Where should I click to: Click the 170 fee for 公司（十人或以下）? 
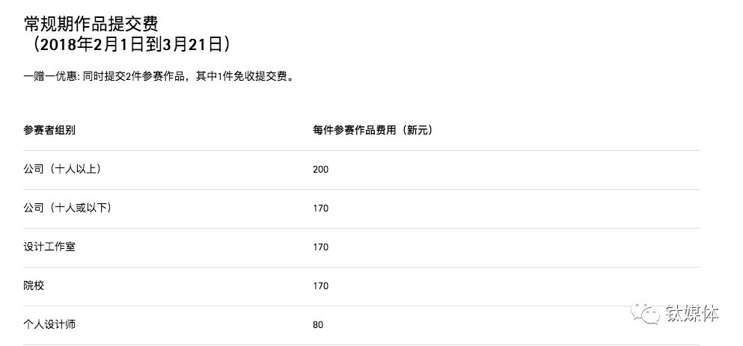click(x=320, y=208)
